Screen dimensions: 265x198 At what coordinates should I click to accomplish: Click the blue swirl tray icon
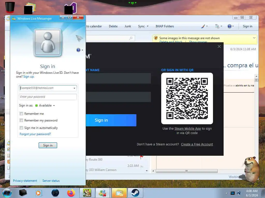pyautogui.click(x=239, y=193)
